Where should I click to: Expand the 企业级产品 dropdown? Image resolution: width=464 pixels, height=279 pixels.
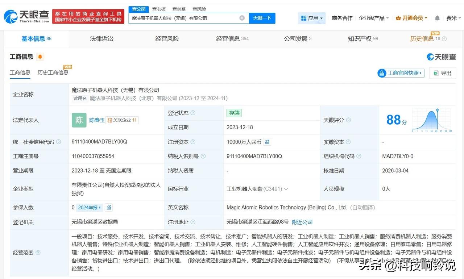point(374,18)
